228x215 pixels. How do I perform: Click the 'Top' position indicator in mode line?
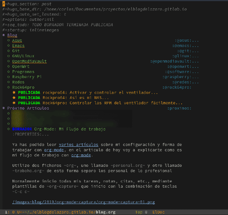click(139, 212)
